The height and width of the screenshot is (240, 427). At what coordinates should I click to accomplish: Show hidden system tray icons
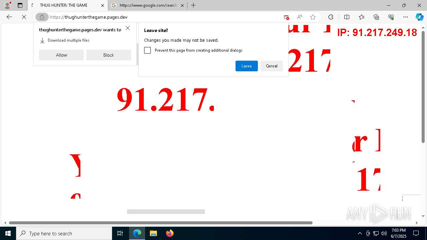(360, 233)
